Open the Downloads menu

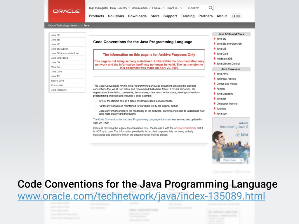click(137, 16)
